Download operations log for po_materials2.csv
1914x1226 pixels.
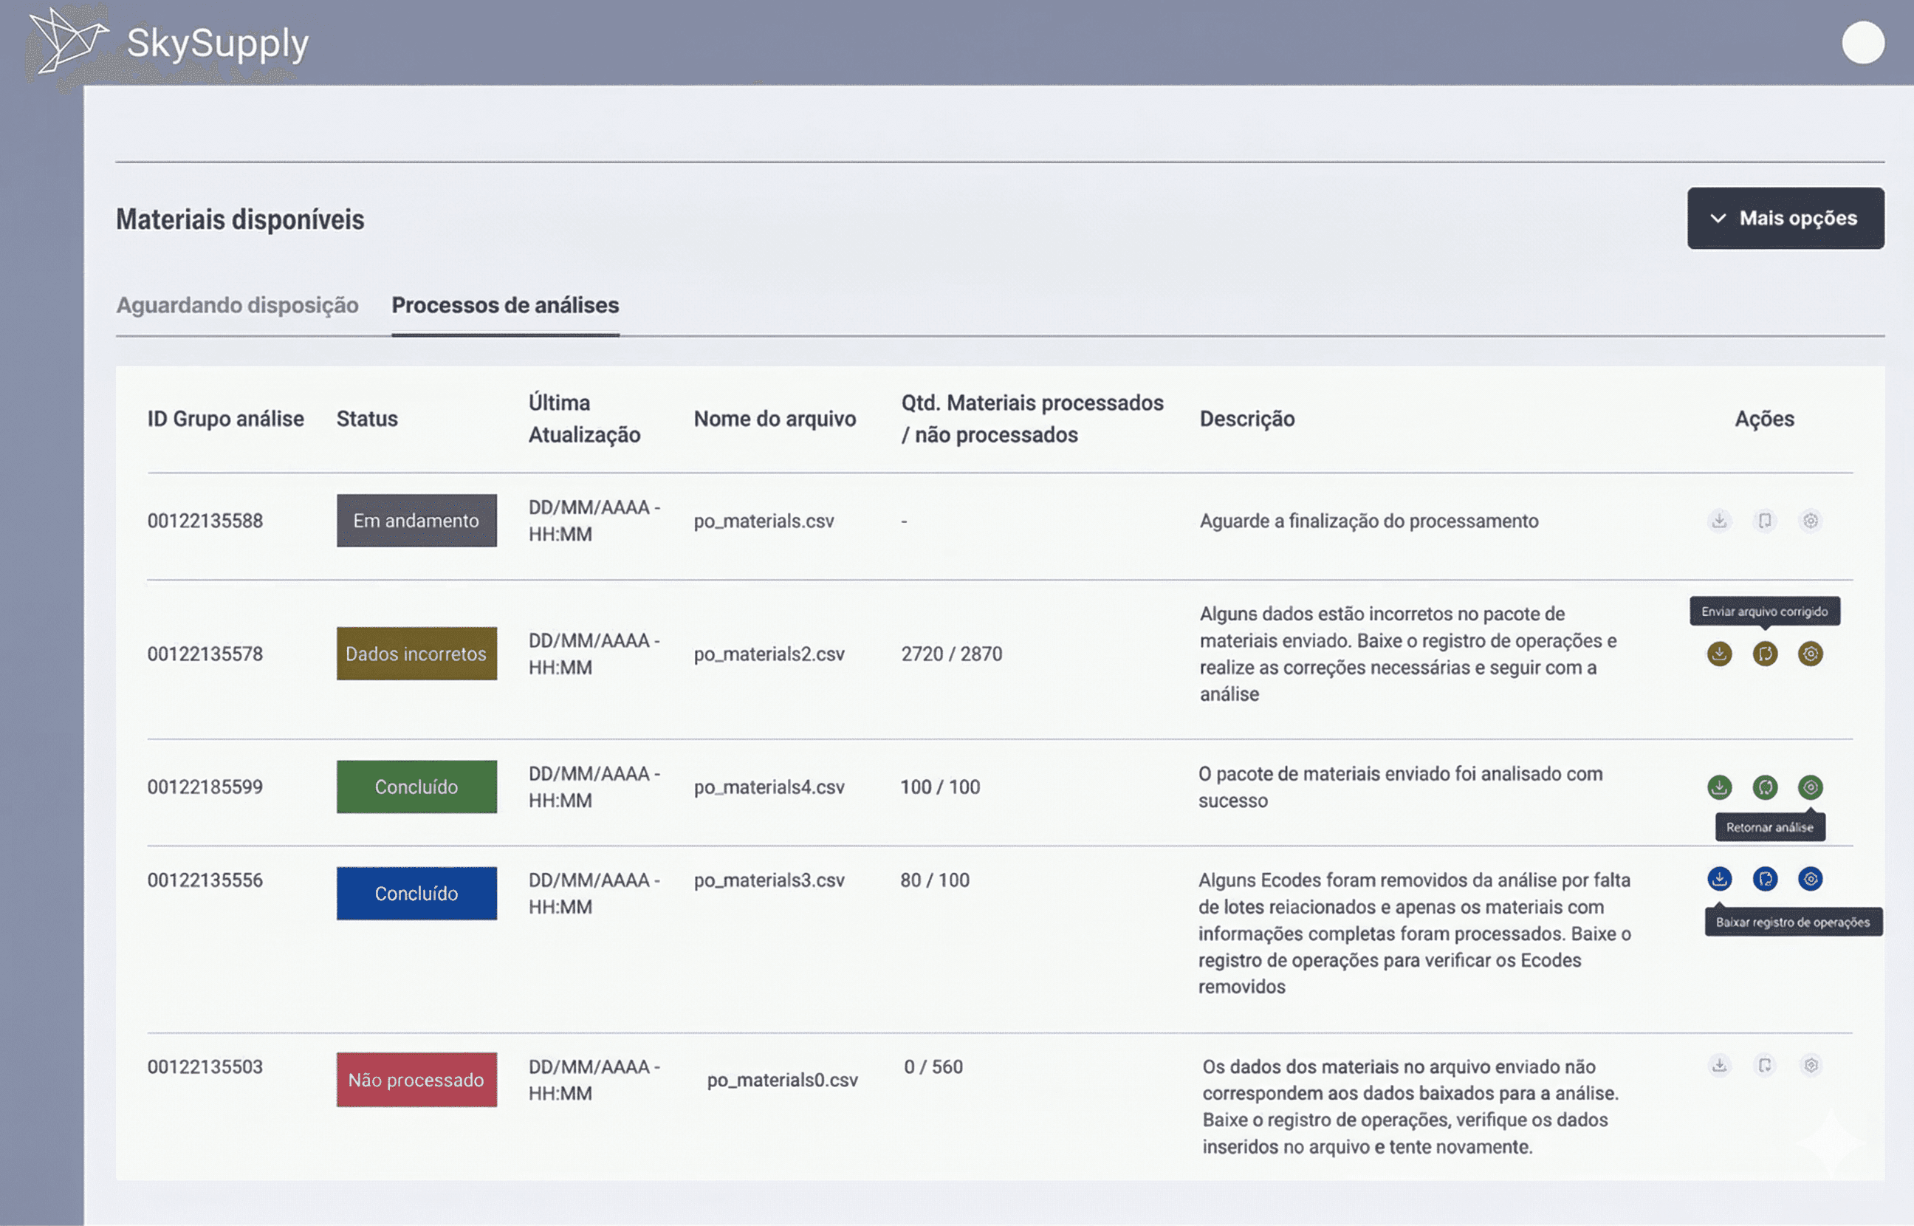point(1719,654)
